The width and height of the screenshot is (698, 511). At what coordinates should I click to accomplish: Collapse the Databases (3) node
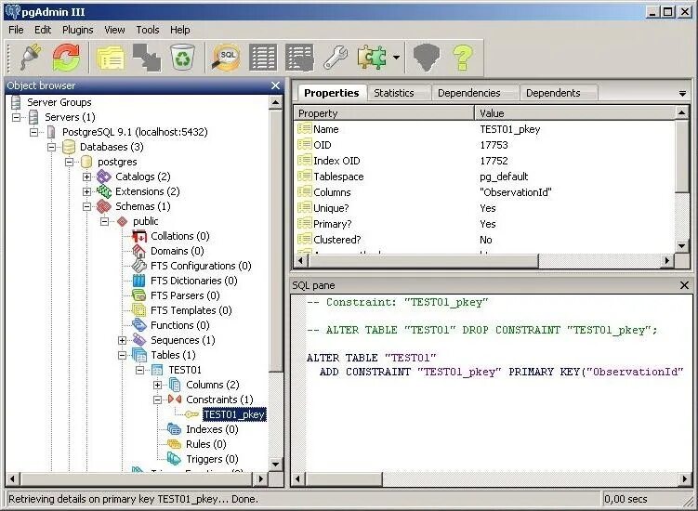[52, 147]
